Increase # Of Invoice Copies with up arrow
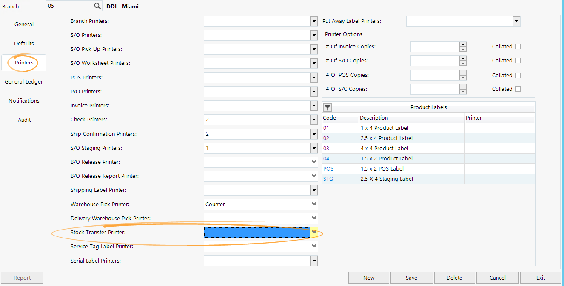 [463, 44]
